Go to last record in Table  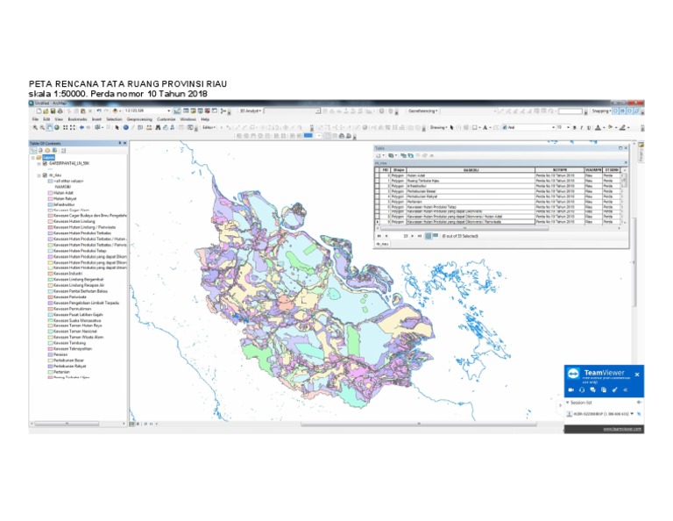tap(420, 236)
